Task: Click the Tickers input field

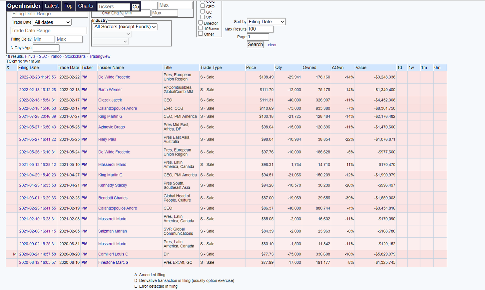Action: pyautogui.click(x=114, y=7)
